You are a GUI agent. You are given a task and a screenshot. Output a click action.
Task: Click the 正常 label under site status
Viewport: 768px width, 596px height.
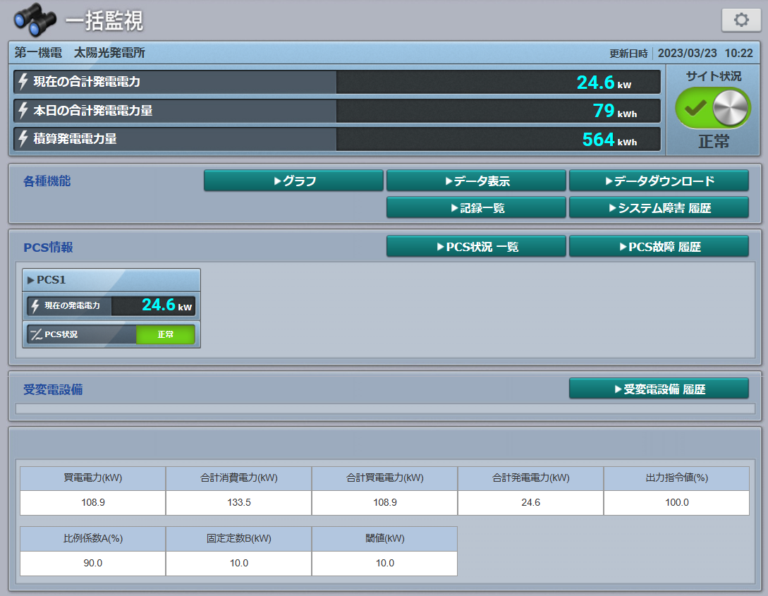click(x=714, y=142)
